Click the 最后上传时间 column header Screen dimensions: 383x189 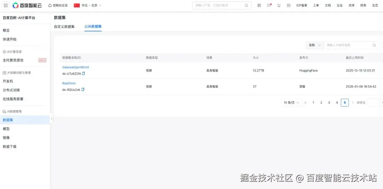pos(355,58)
